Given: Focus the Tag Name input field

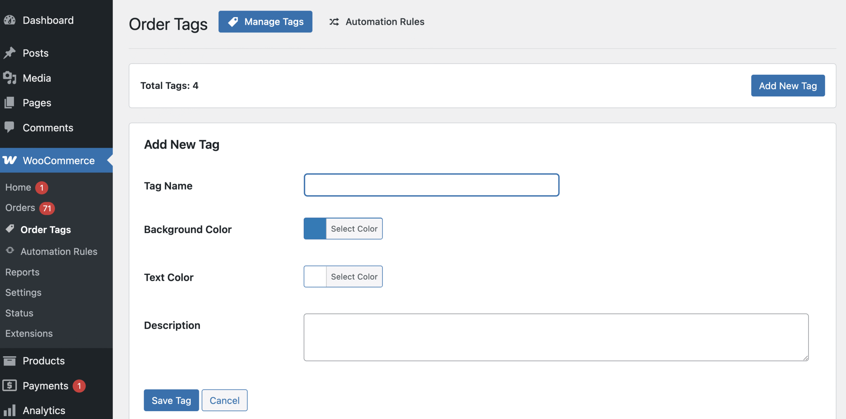Looking at the screenshot, I should (431, 185).
